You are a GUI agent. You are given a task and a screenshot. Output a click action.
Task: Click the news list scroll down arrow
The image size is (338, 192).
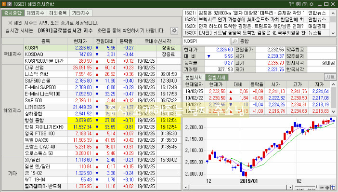(x=333, y=33)
